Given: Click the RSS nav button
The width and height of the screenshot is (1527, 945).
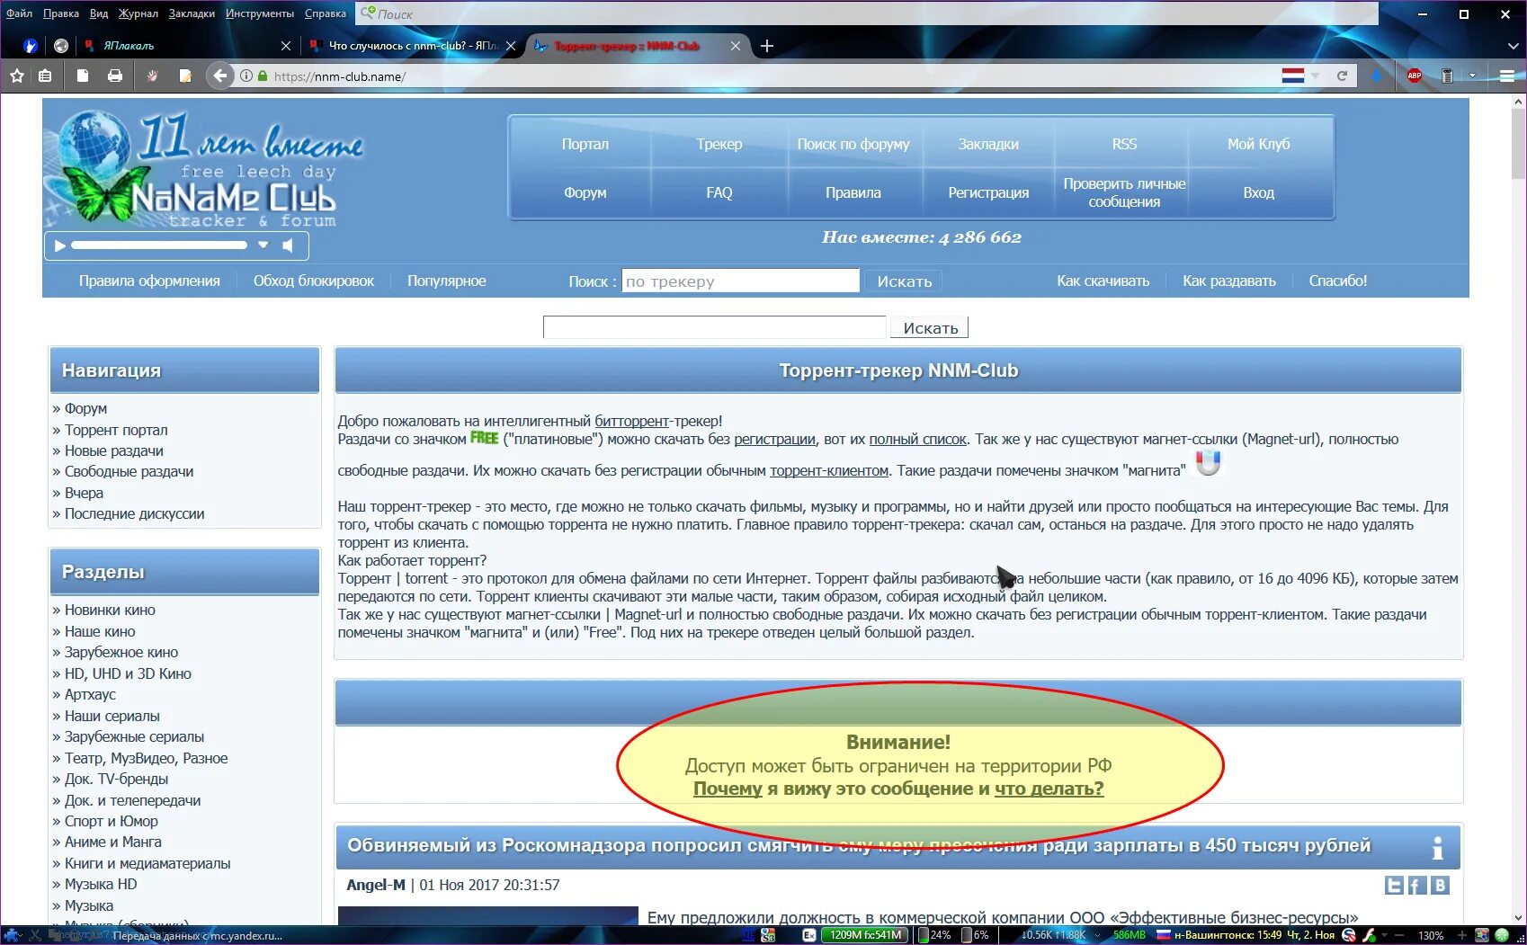Looking at the screenshot, I should pyautogui.click(x=1124, y=144).
